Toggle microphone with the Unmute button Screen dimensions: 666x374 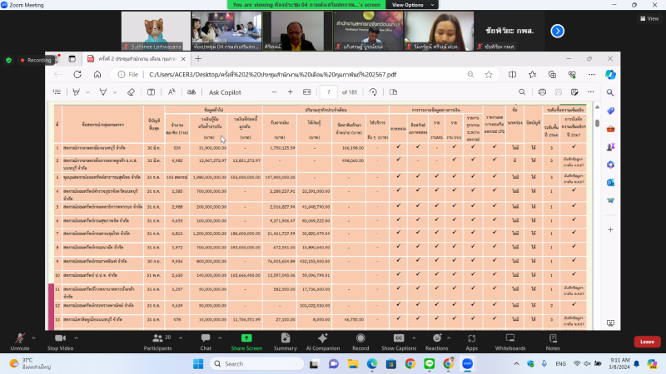tap(20, 341)
